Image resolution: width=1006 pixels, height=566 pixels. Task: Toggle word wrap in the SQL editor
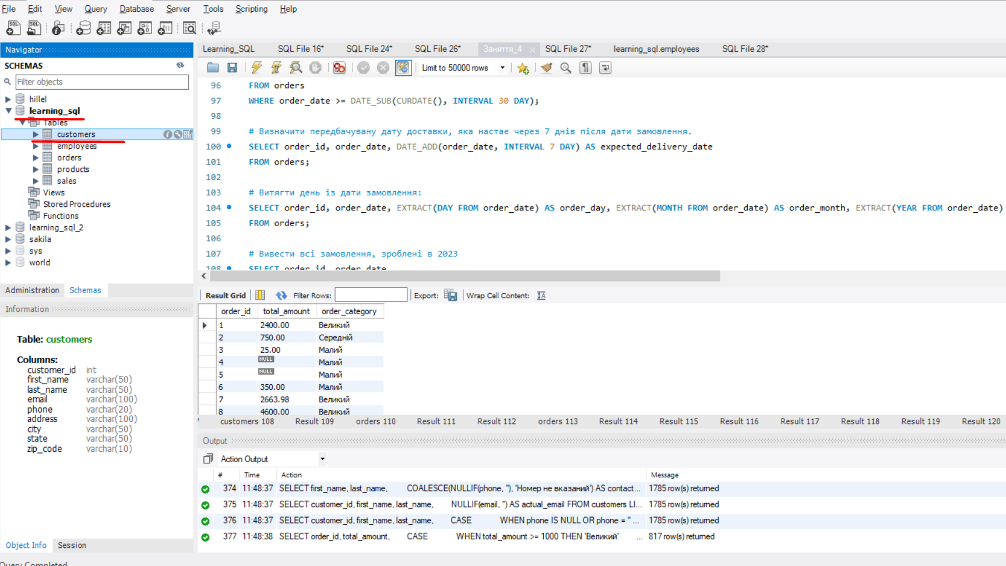click(605, 68)
